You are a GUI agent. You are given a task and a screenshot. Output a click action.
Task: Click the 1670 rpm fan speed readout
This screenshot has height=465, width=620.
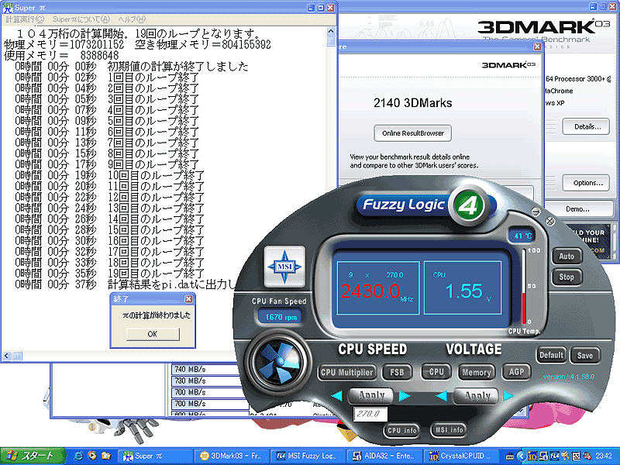click(x=281, y=317)
